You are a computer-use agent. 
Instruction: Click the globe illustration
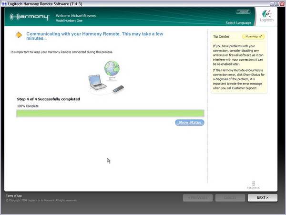pos(112,68)
